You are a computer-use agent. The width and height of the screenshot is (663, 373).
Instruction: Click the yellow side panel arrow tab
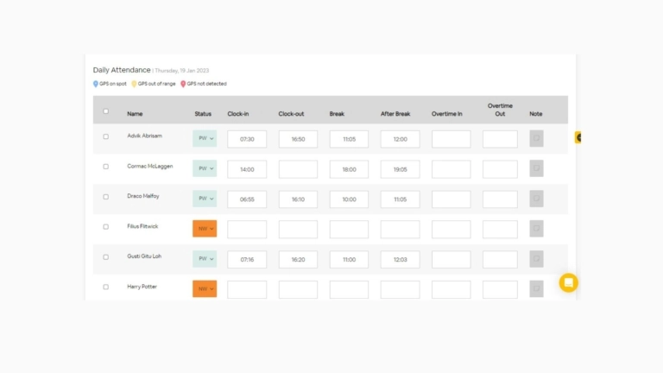[578, 137]
